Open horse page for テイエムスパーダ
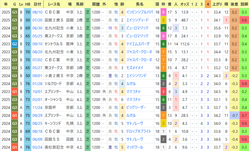This screenshot has width=249, height=151. tap(138, 44)
